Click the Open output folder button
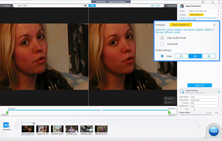The height and width of the screenshot is (141, 222). 216,112
